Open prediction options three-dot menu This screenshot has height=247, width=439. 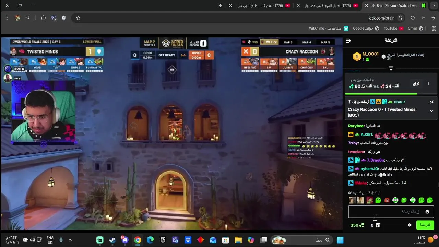(x=428, y=83)
